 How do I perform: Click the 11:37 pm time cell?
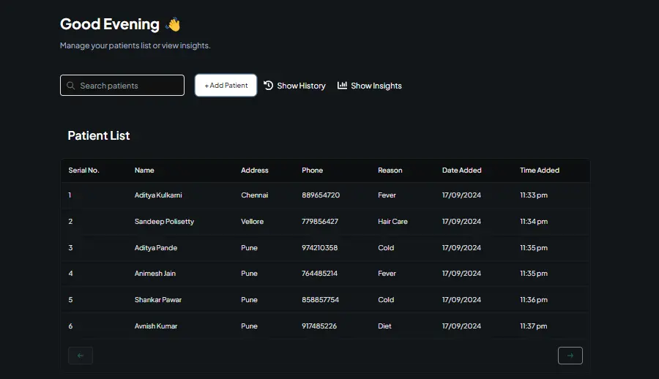tap(534, 326)
